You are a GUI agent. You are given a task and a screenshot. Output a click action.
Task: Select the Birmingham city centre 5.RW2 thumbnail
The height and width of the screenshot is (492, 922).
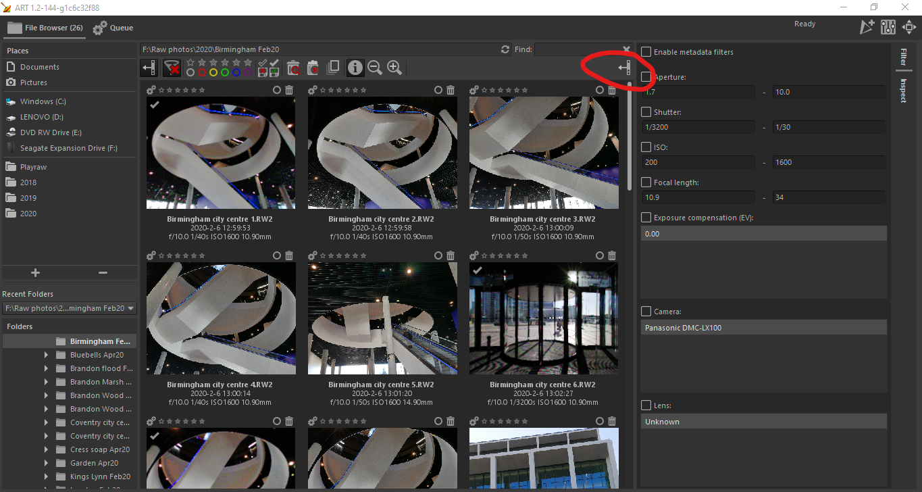coord(382,318)
